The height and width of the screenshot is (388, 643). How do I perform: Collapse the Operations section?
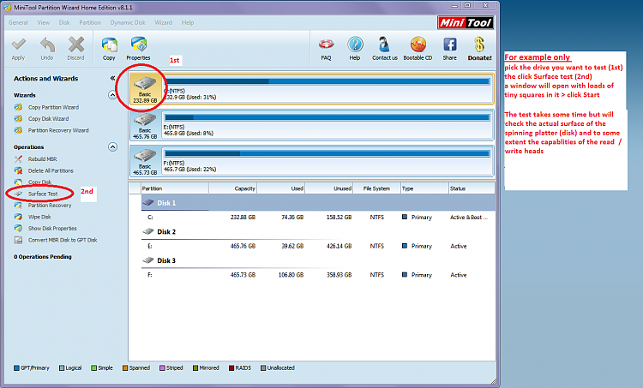pyautogui.click(x=112, y=147)
